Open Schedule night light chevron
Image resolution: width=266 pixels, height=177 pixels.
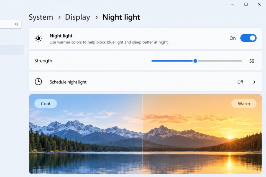point(254,82)
